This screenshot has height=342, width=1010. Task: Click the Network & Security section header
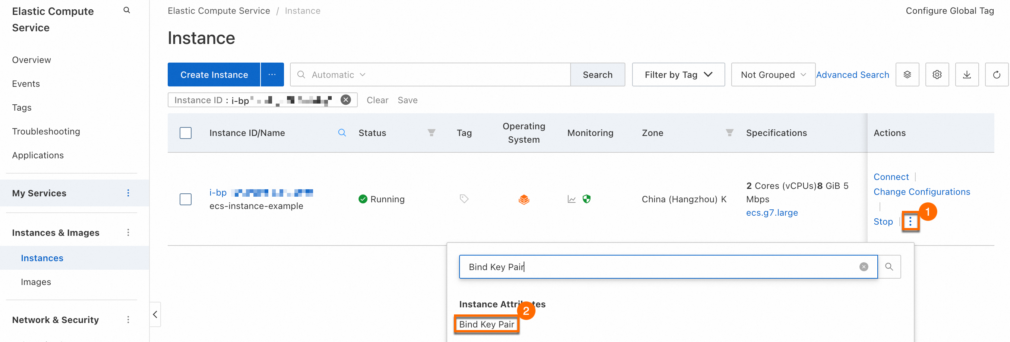(x=55, y=320)
